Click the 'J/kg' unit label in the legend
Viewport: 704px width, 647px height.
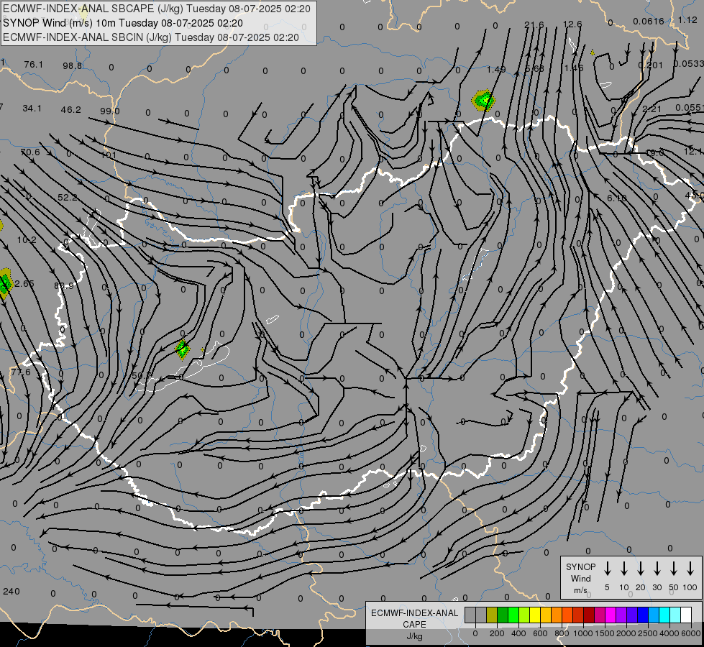pos(414,636)
